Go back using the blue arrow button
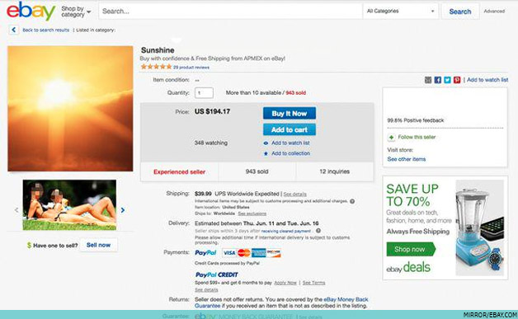This screenshot has width=518, height=319. point(13,30)
